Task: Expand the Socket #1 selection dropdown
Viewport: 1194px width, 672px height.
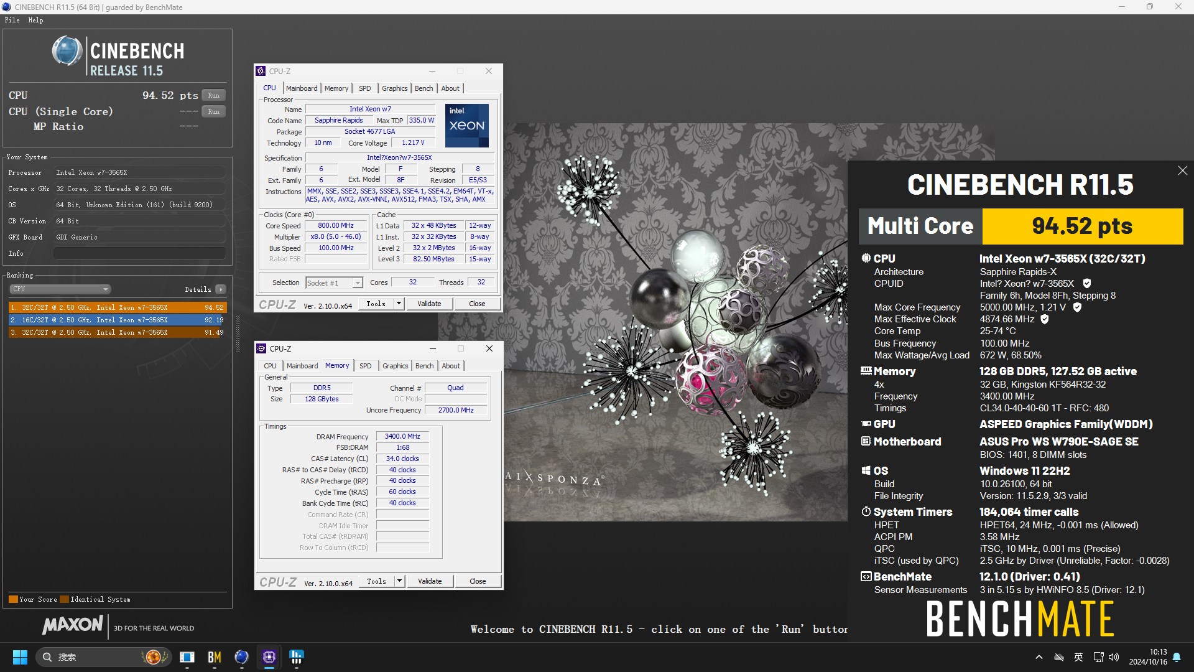Action: pyautogui.click(x=358, y=283)
